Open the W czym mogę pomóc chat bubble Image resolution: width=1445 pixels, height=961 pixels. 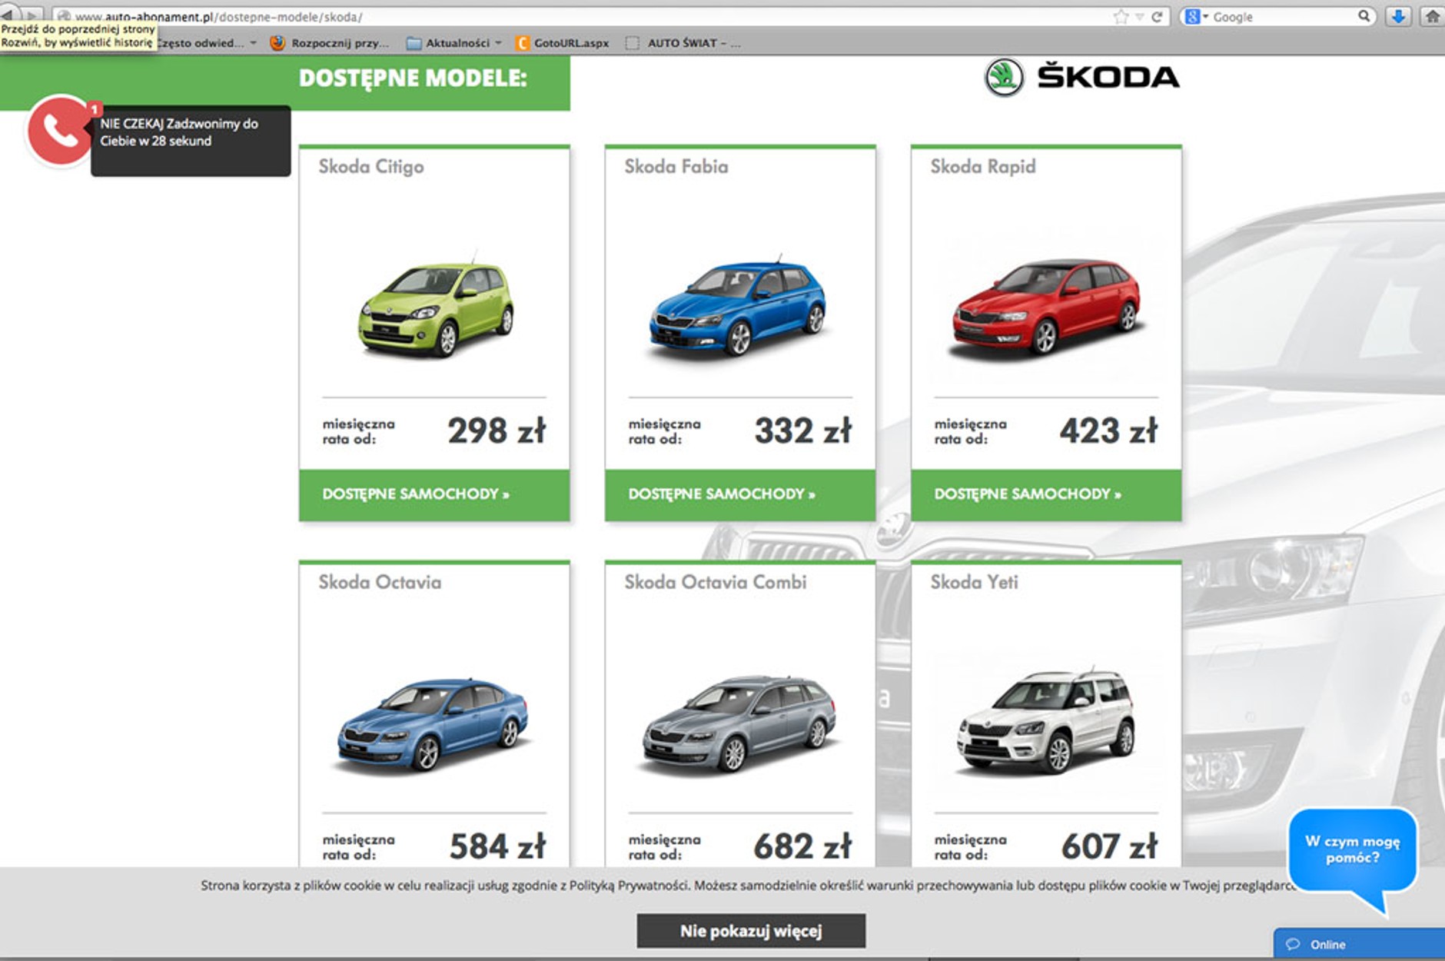(x=1352, y=850)
